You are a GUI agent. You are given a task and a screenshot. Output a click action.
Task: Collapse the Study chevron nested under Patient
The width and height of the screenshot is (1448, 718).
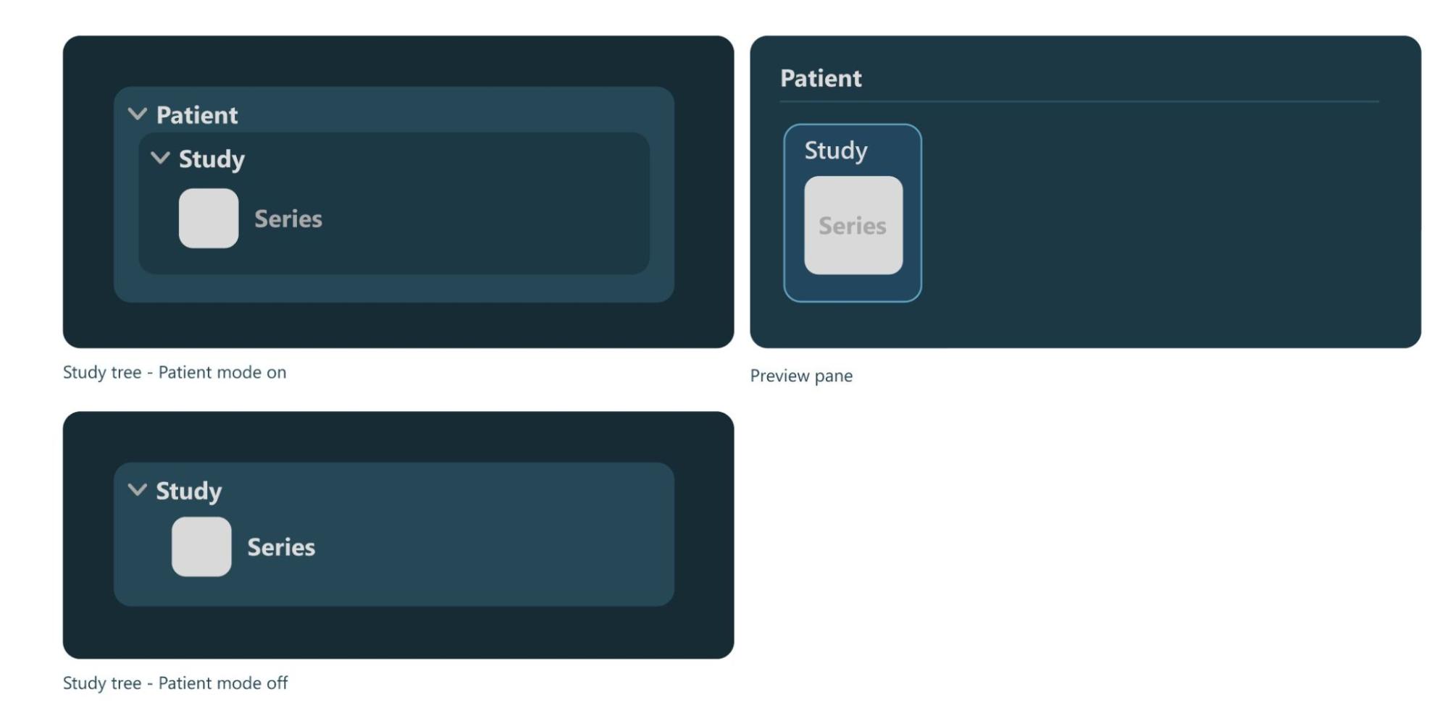(160, 158)
